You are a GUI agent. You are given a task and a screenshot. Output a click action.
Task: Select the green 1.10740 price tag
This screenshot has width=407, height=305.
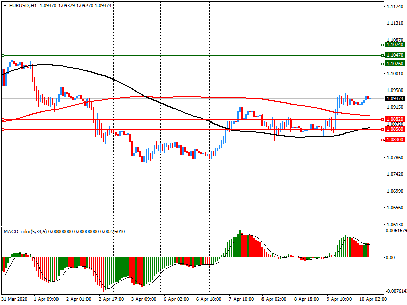395,45
